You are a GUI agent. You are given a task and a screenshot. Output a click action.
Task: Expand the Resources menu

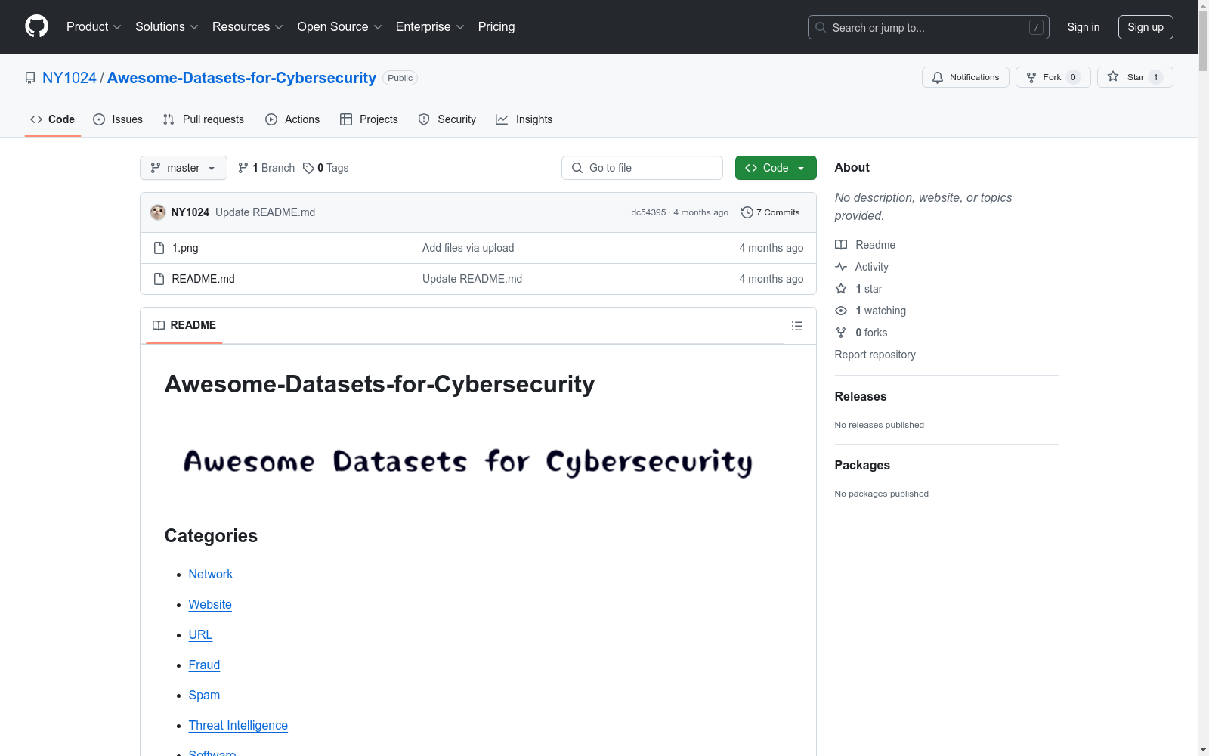248,26
